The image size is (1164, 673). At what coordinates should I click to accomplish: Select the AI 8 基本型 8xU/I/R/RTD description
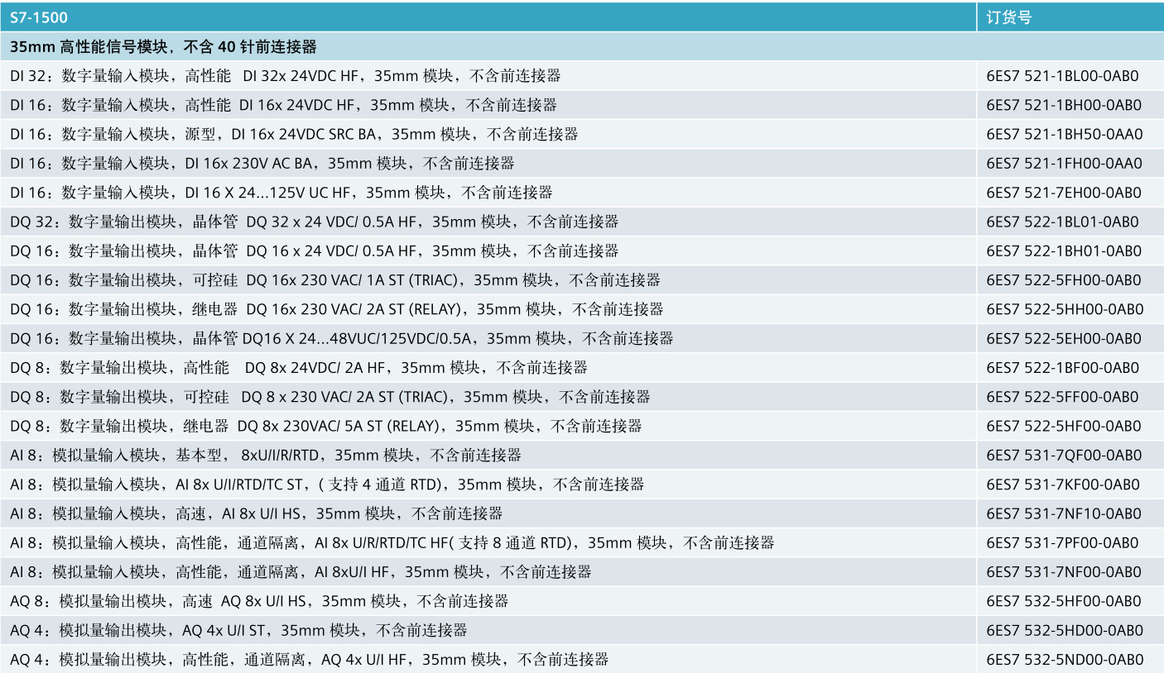click(x=266, y=456)
